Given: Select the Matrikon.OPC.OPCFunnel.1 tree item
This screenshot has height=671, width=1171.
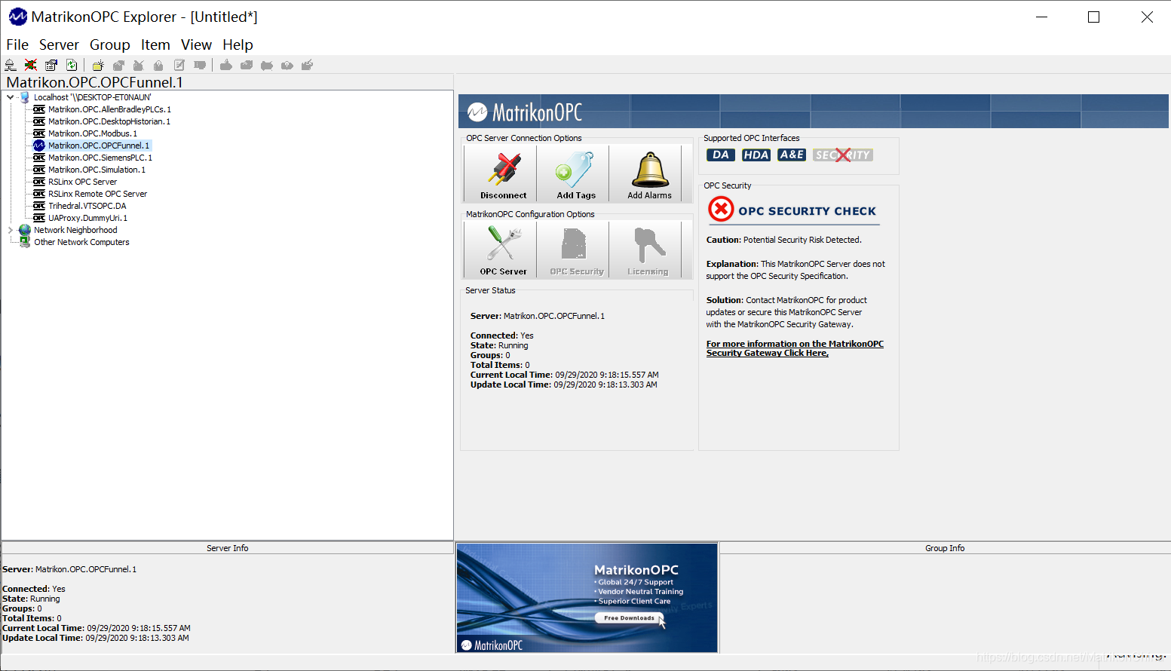Looking at the screenshot, I should click(x=99, y=146).
